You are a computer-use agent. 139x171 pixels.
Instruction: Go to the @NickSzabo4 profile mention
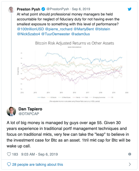(x=28, y=34)
